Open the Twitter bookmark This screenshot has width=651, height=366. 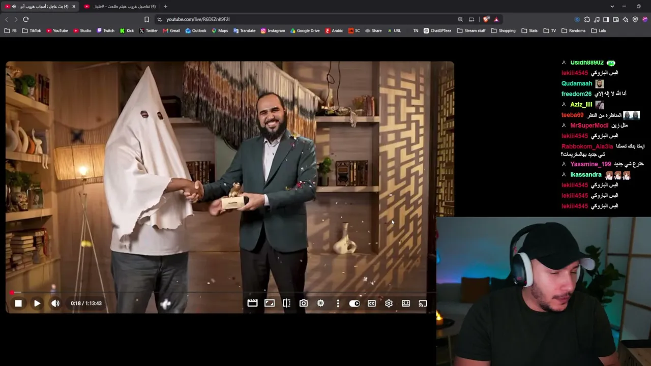point(149,30)
